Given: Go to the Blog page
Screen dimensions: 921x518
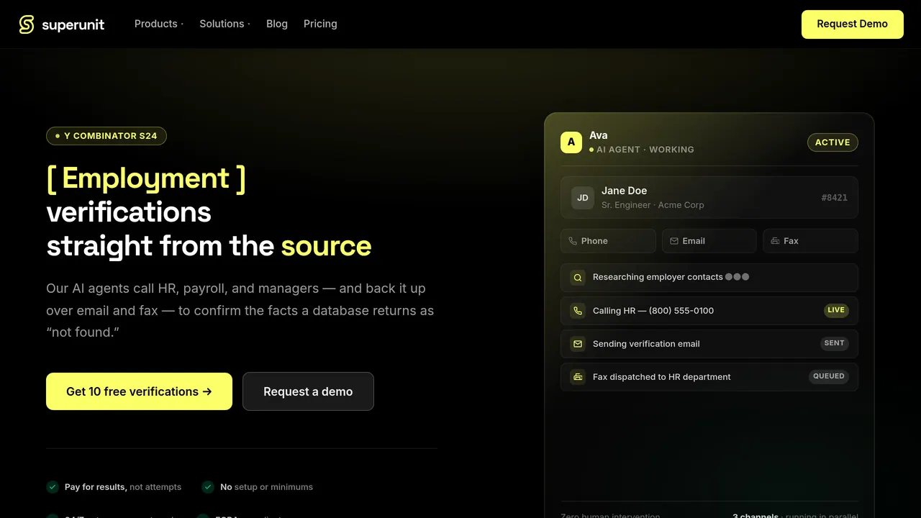Looking at the screenshot, I should pyautogui.click(x=277, y=24).
